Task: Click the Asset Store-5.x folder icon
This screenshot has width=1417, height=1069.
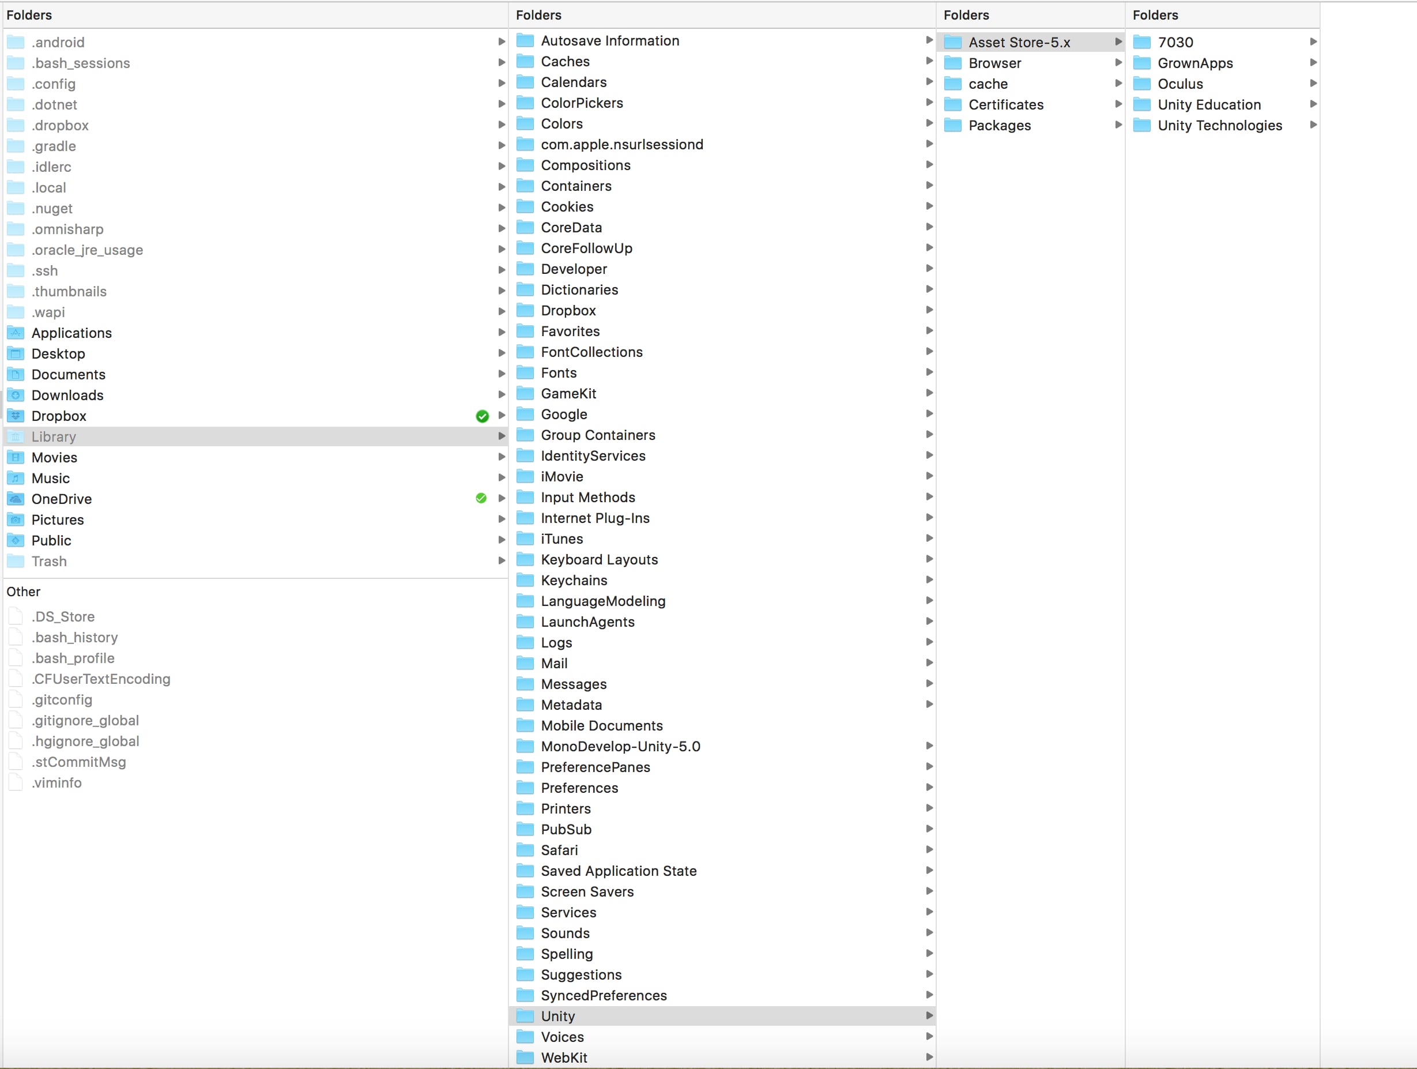Action: [x=953, y=42]
